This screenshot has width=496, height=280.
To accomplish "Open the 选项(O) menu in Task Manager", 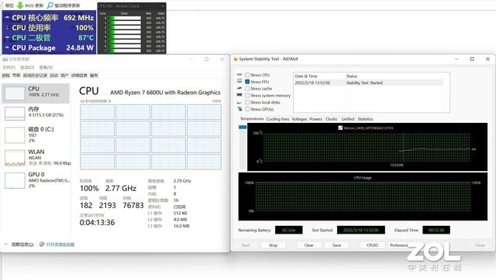I will tap(27, 67).
